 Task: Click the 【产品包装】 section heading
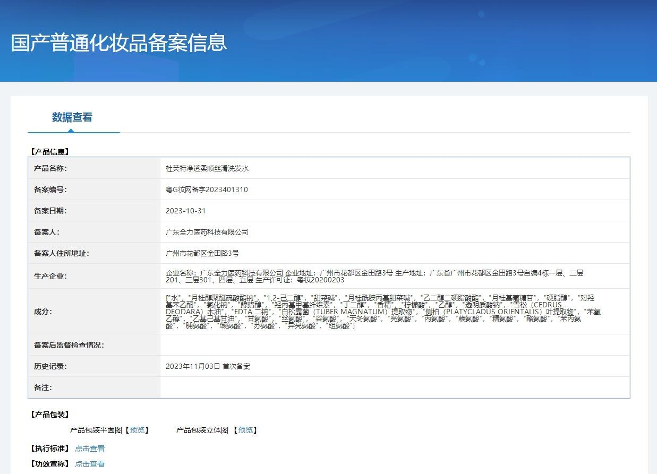pyautogui.click(x=50, y=415)
